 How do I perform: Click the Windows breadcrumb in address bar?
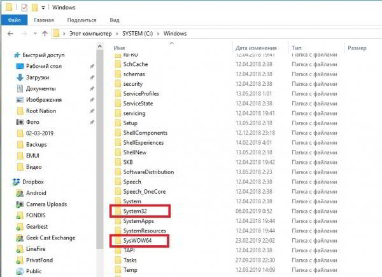pyautogui.click(x=175, y=34)
